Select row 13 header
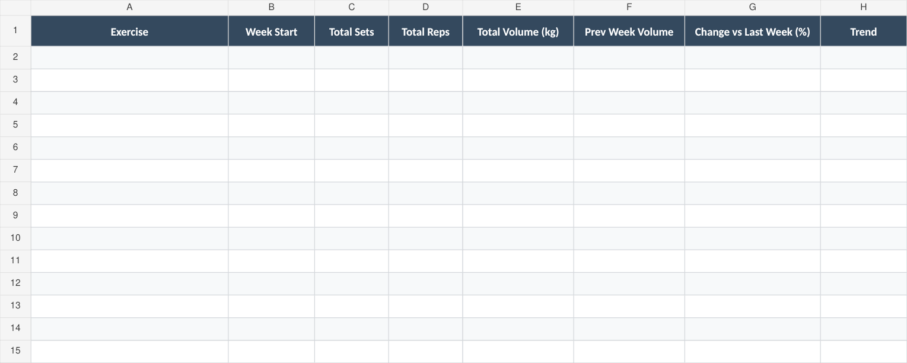This screenshot has width=907, height=363. pyautogui.click(x=15, y=306)
